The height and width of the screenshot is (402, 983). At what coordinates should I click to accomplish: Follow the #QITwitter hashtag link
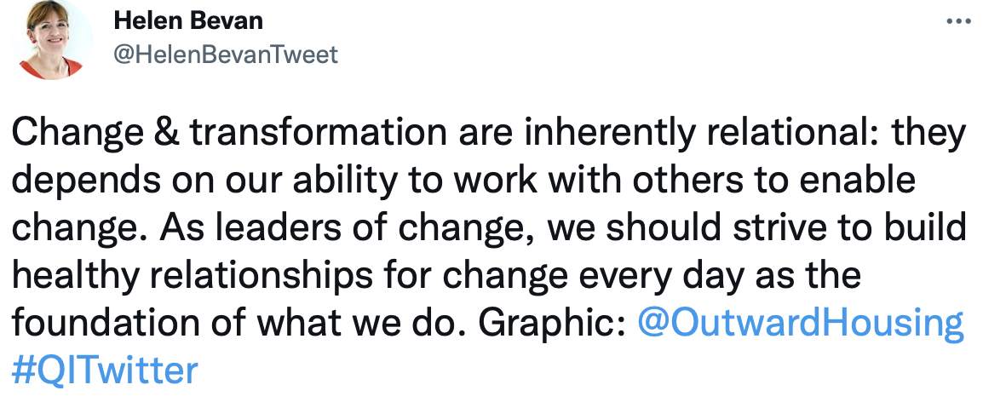pos(105,370)
